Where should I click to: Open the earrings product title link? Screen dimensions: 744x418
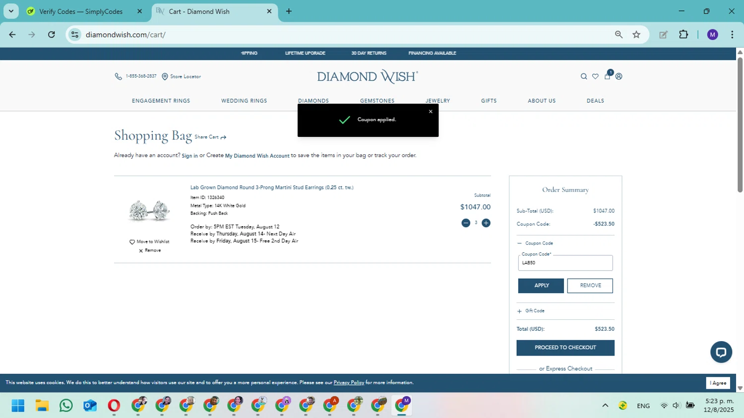tap(272, 187)
